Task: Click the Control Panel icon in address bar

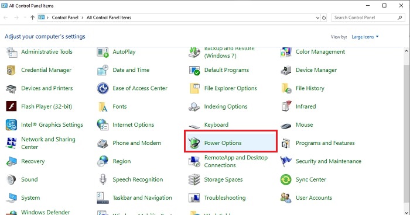Action: pyautogui.click(x=42, y=18)
